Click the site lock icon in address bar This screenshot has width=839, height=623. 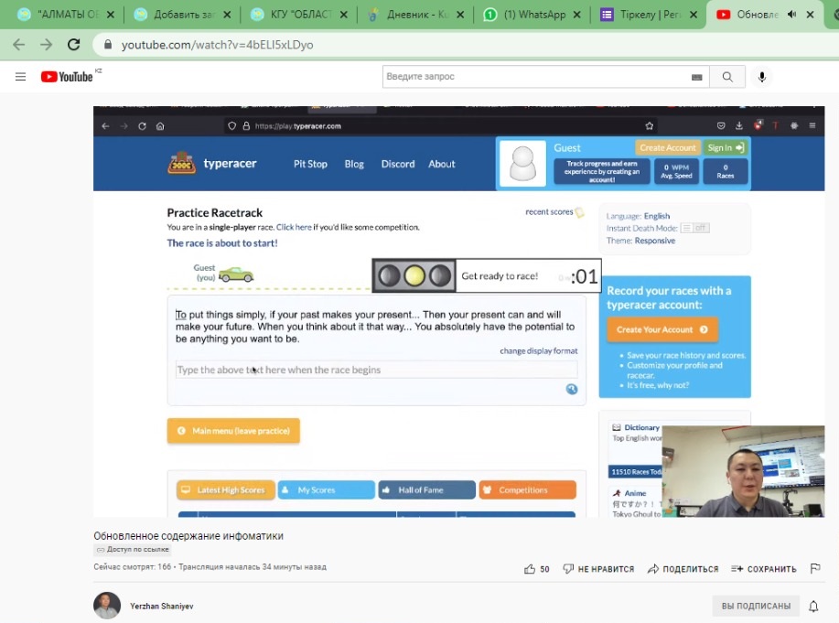[108, 45]
